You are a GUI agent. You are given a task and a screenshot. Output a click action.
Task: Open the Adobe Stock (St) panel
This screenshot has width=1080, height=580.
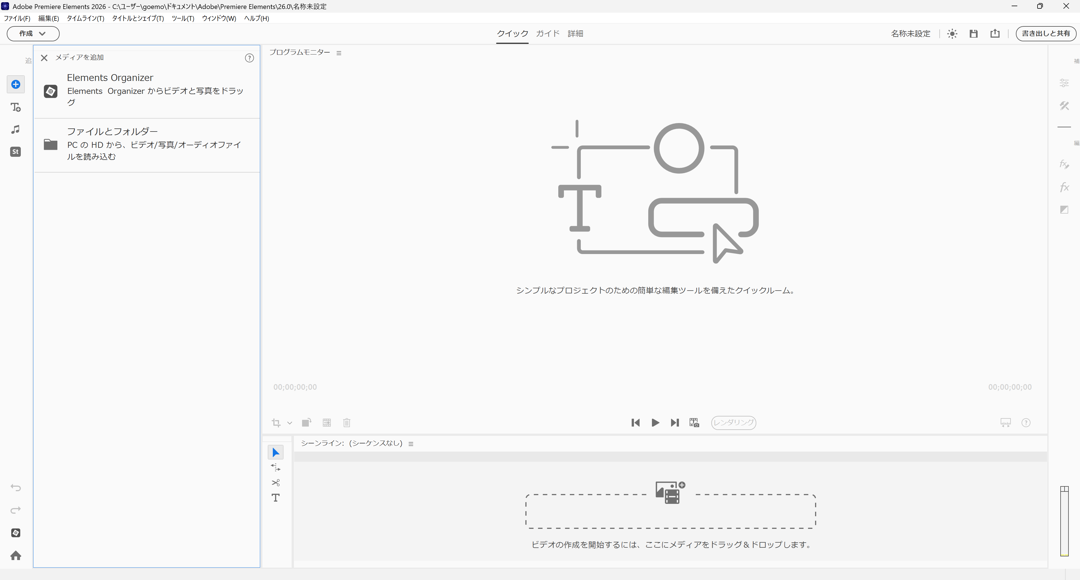click(x=15, y=151)
